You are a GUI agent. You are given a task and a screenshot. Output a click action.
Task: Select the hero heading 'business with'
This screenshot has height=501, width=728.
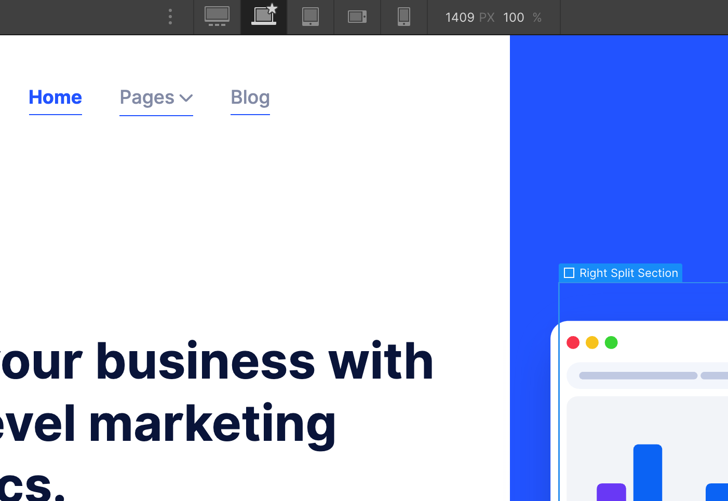[x=264, y=361]
